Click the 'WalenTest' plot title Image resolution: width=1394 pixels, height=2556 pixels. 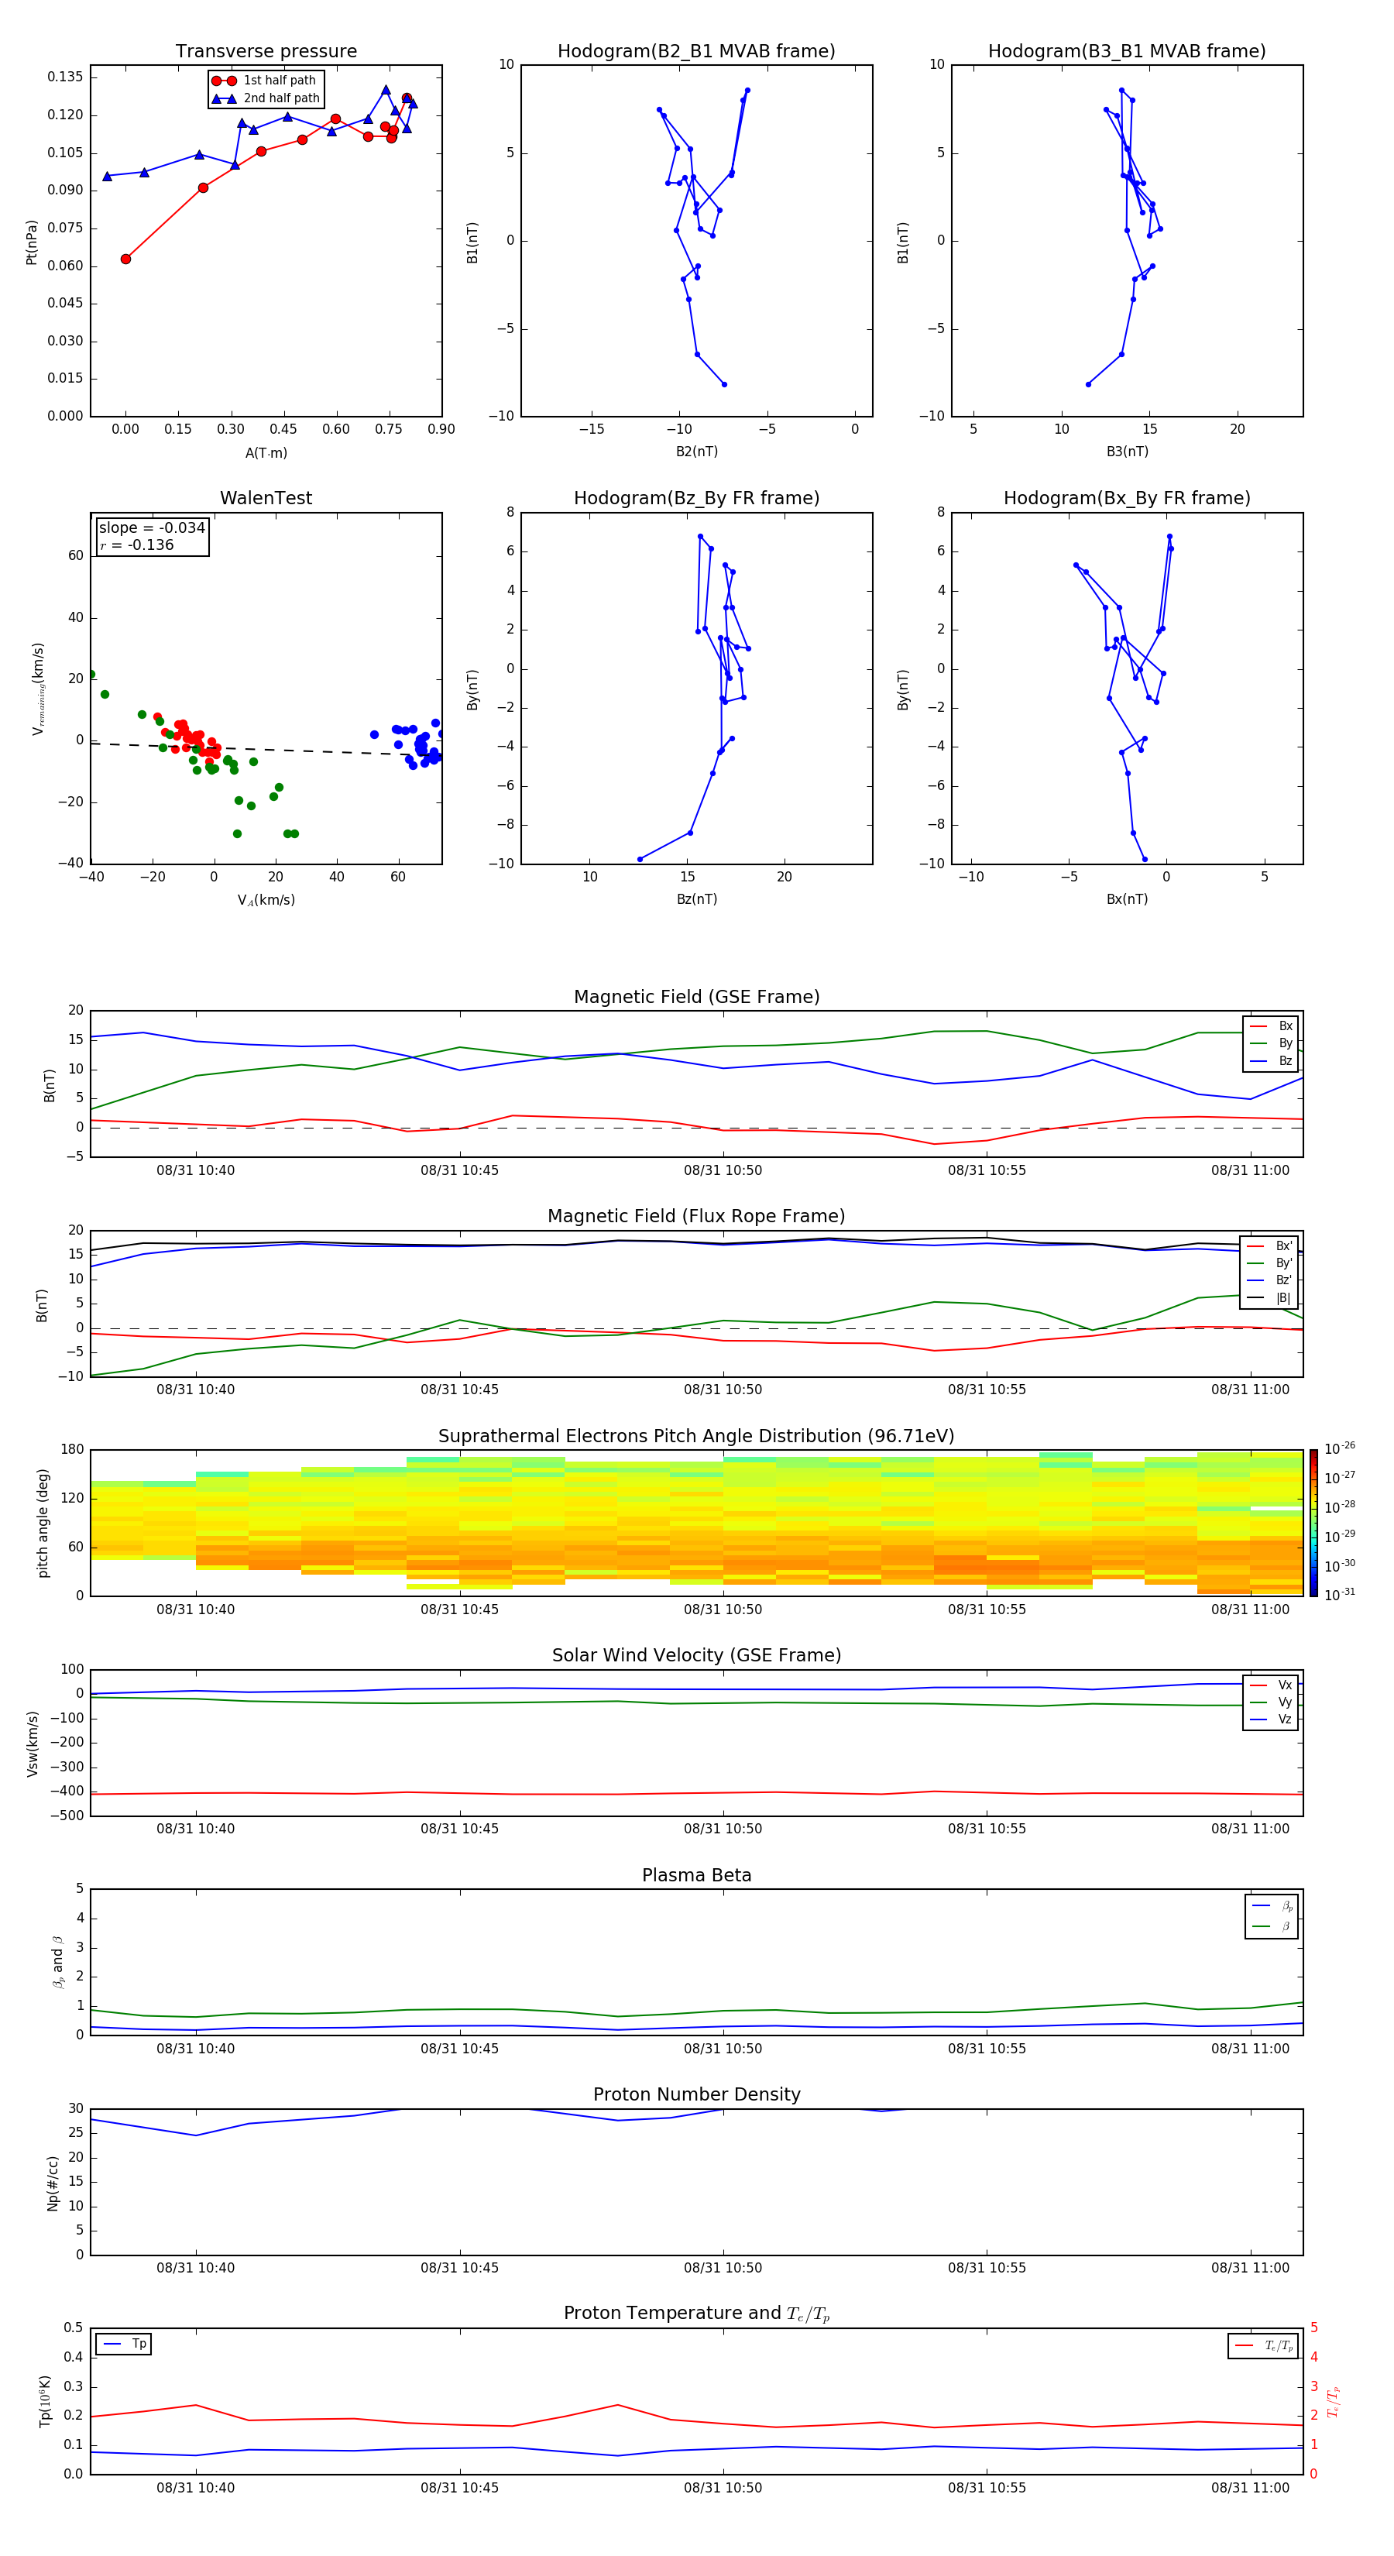point(266,498)
